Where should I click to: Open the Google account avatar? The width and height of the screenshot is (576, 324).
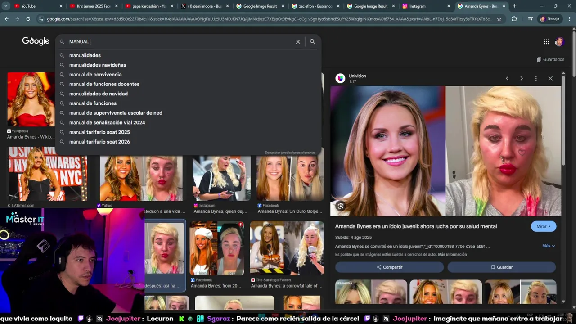tap(559, 42)
